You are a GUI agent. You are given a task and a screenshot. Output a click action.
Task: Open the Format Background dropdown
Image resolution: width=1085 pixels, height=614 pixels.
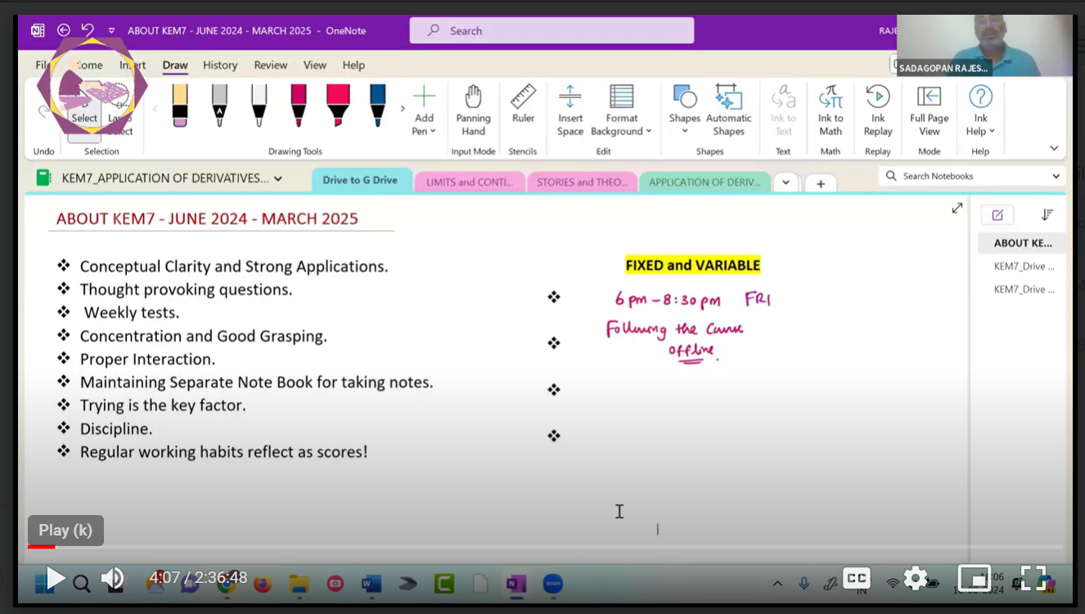(x=622, y=110)
